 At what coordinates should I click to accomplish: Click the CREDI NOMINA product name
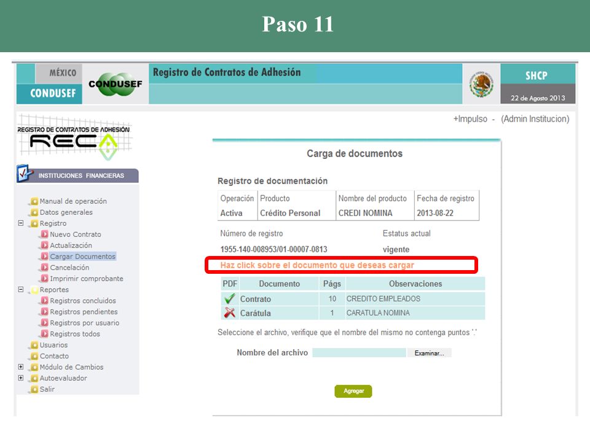point(365,213)
